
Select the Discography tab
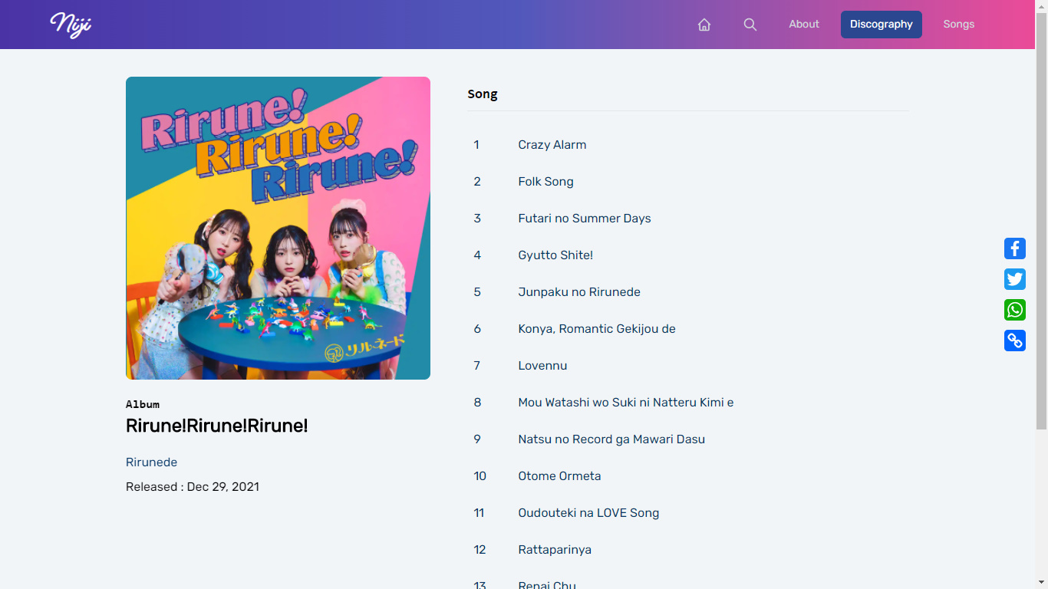click(x=881, y=25)
